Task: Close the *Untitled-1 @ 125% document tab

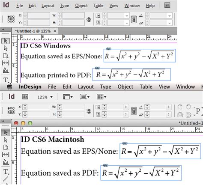Action: [x=55, y=31]
